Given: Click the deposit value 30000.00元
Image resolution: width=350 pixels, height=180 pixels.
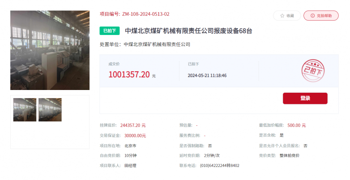Looking at the screenshot, I should 135,136.
